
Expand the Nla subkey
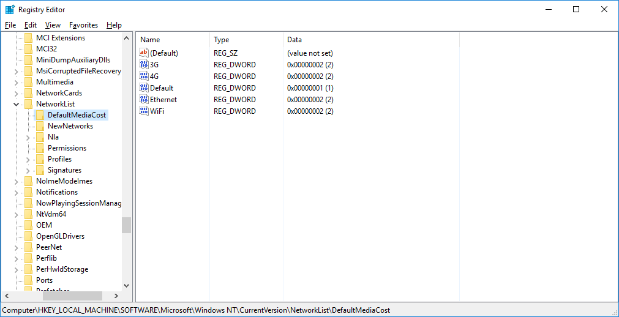click(28, 138)
